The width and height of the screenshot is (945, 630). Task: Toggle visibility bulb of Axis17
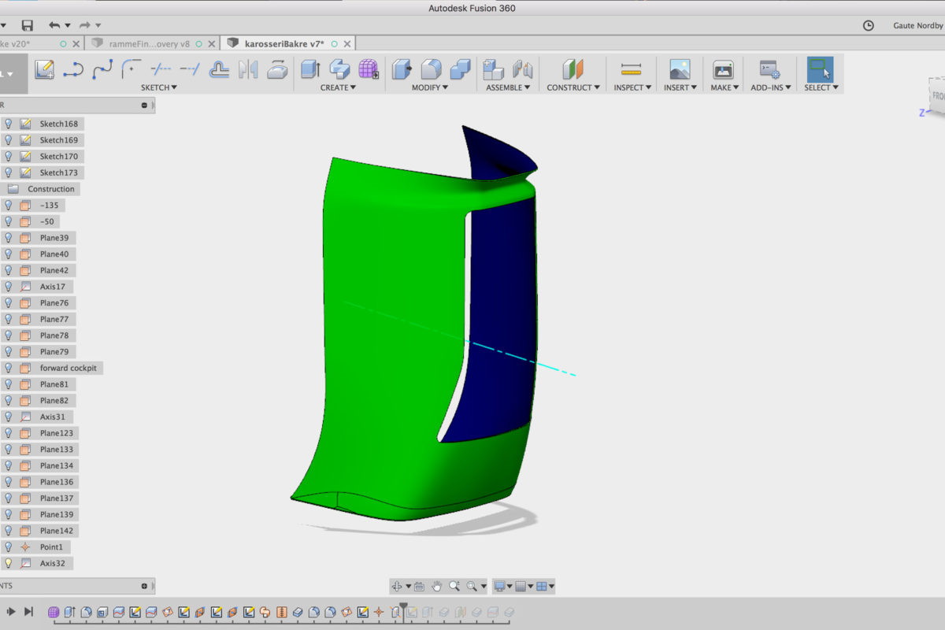[8, 287]
